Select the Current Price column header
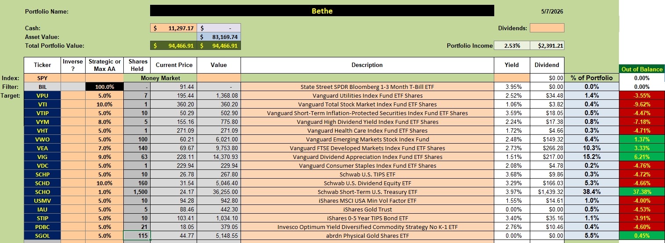Image resolution: width=665 pixels, height=243 pixels. [x=174, y=65]
